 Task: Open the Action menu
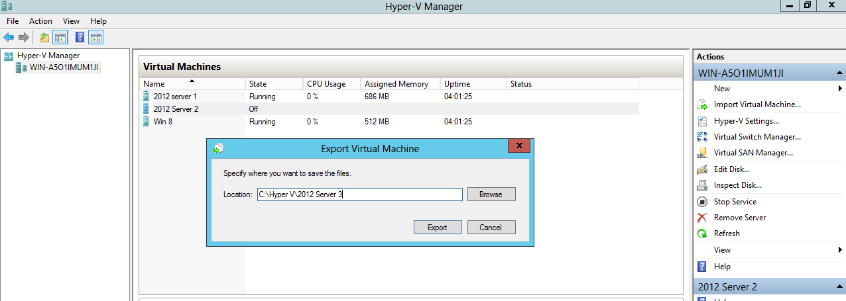point(40,21)
